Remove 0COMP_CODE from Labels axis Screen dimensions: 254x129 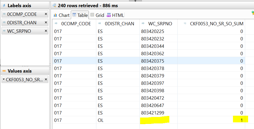pos(46,14)
